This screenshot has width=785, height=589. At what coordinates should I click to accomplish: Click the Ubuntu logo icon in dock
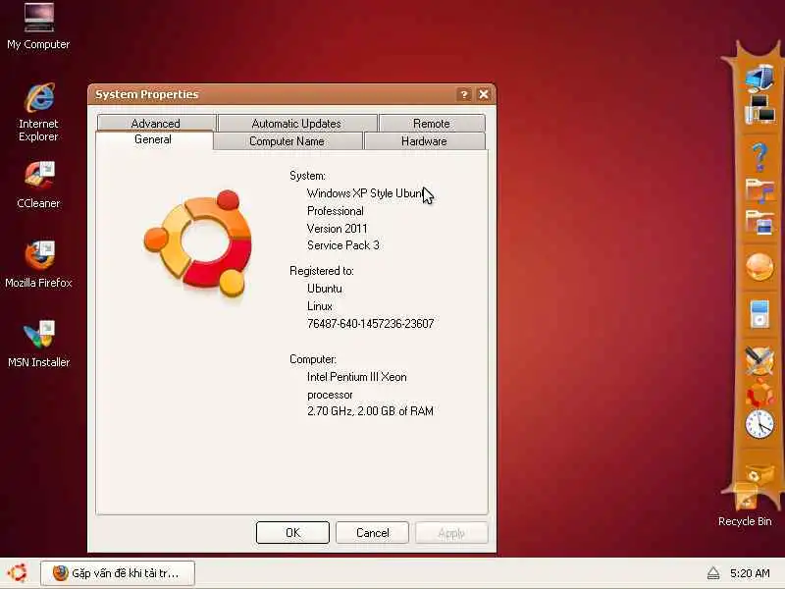click(x=759, y=392)
